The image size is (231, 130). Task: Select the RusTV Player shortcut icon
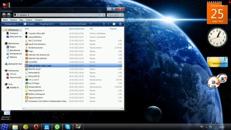click(x=26, y=83)
